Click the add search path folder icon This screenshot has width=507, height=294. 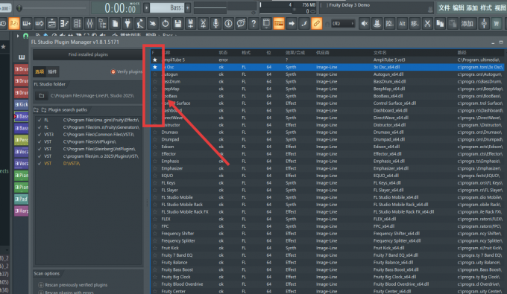(37, 109)
